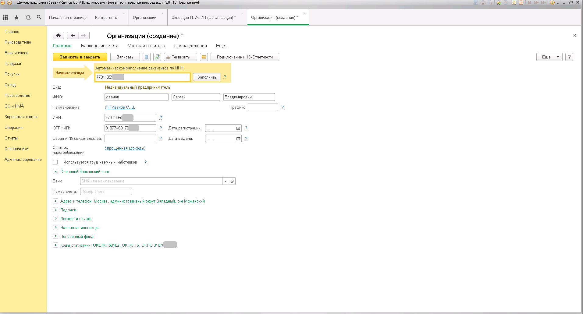
Task: Expand the Пенсионный фонд section
Action: click(x=55, y=236)
